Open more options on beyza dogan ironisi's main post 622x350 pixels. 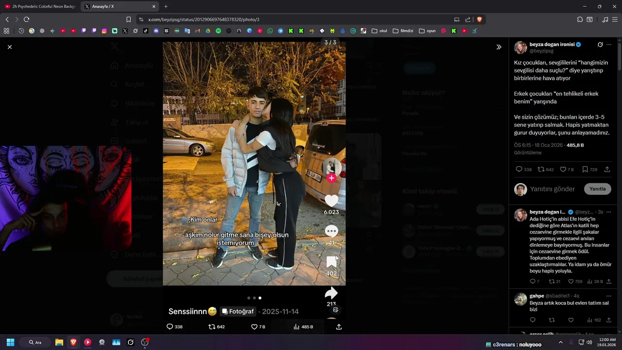pos(609,44)
